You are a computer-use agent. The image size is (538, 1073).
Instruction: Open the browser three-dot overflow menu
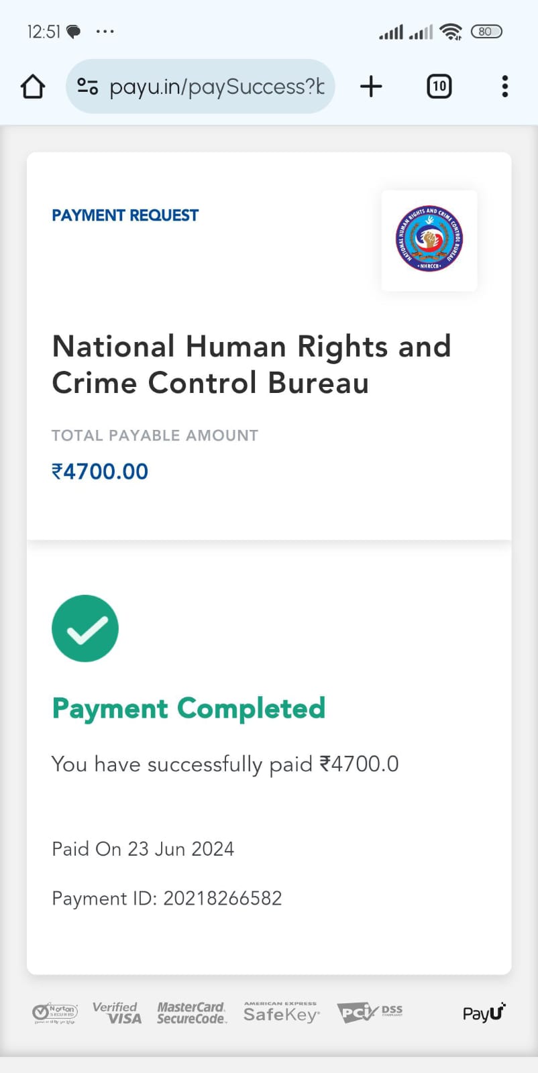504,87
